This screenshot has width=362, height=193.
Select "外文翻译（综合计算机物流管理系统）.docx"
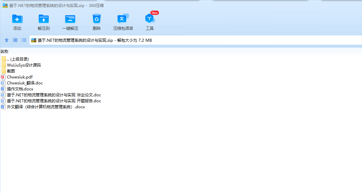pos(46,107)
